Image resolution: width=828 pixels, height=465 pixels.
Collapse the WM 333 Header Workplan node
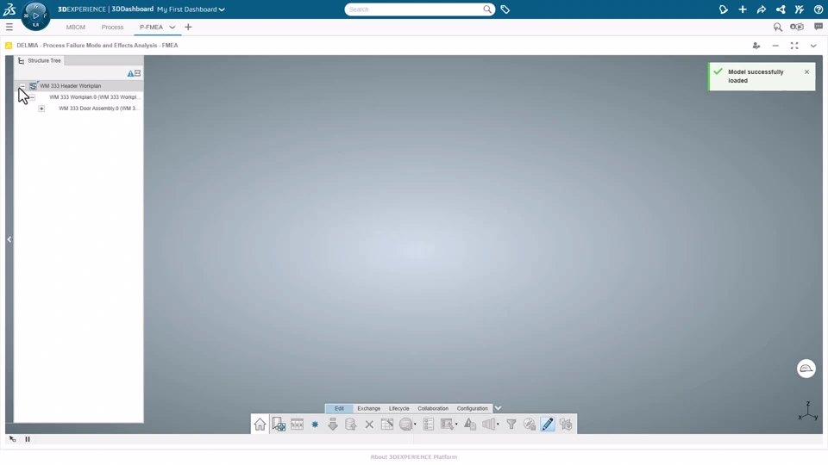pyautogui.click(x=22, y=86)
